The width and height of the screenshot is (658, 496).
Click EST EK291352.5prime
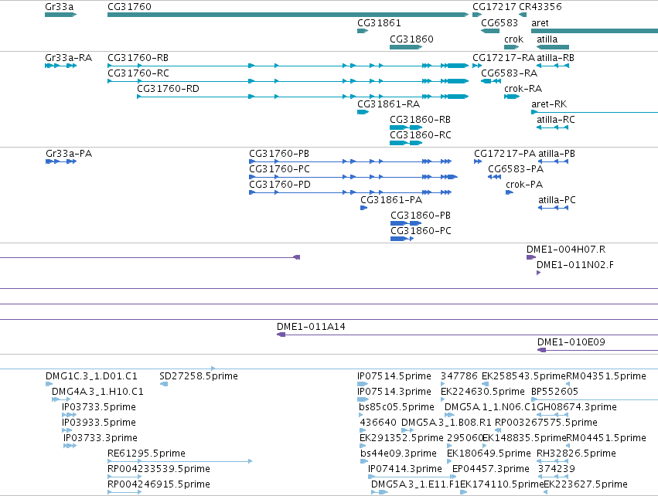tap(401, 438)
